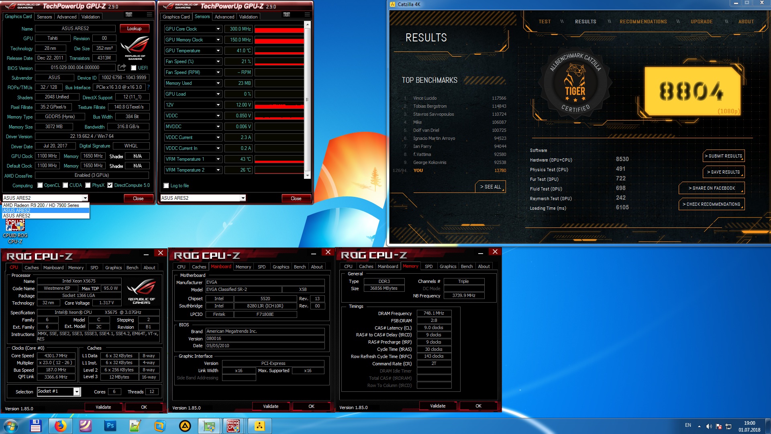Click network icon in system tray
The height and width of the screenshot is (434, 771).
pos(728,426)
